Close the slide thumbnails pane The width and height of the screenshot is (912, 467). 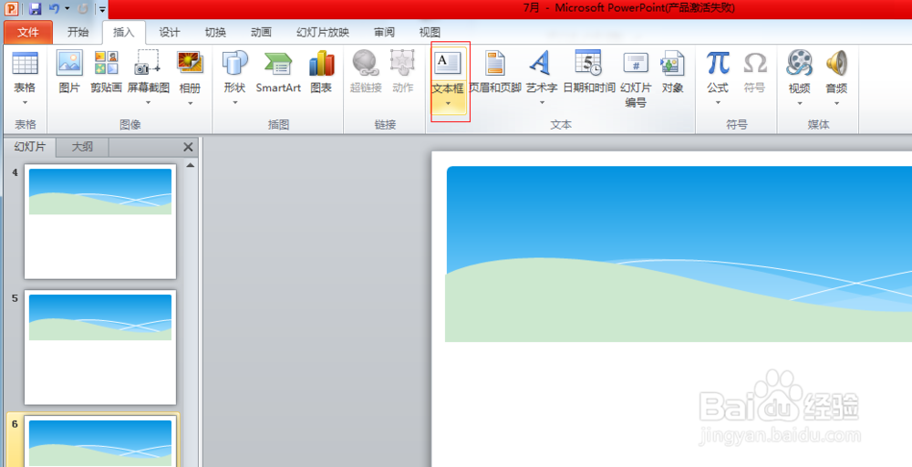tap(188, 147)
